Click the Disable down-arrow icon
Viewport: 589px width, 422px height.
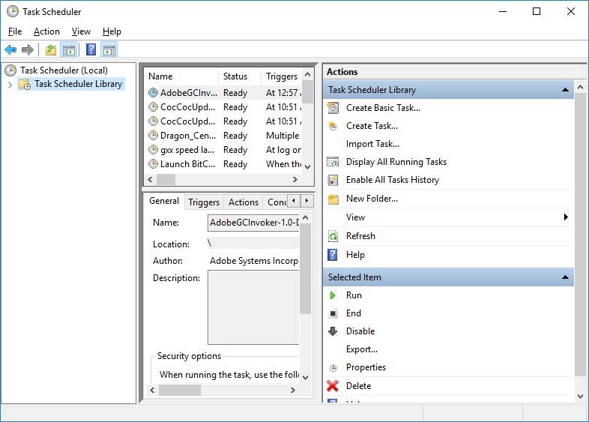[x=333, y=331]
